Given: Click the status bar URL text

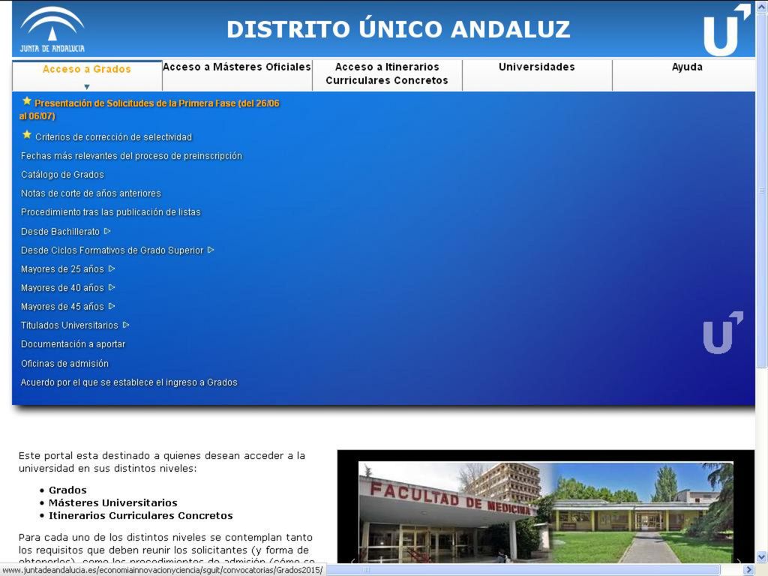Looking at the screenshot, I should pos(163,570).
